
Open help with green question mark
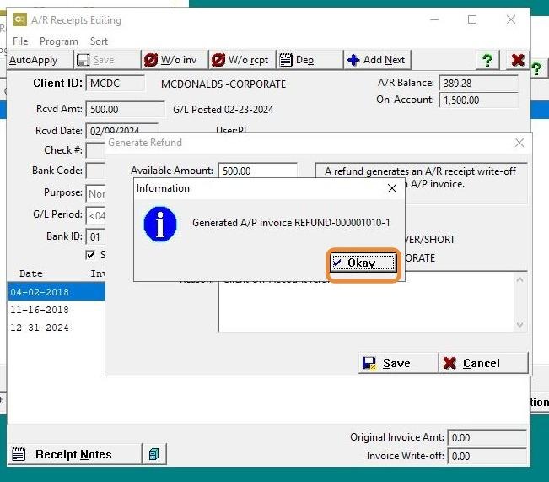point(487,60)
